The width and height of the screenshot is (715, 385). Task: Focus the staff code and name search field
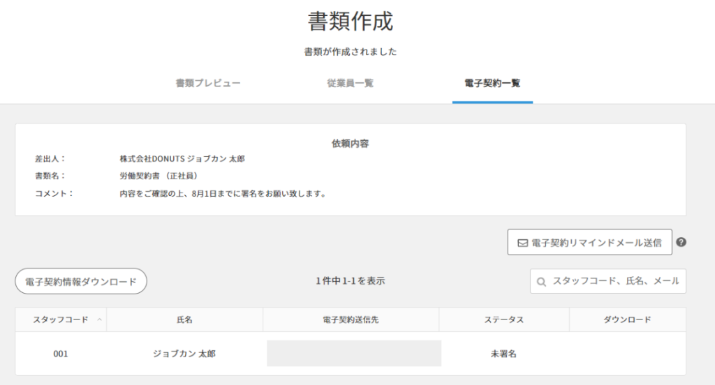click(608, 281)
